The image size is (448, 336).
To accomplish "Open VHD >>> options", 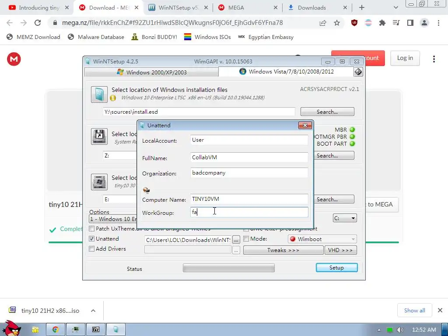I will (340, 250).
